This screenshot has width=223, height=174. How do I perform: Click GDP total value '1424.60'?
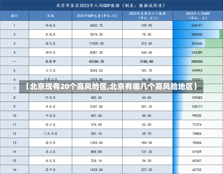pos(96,170)
